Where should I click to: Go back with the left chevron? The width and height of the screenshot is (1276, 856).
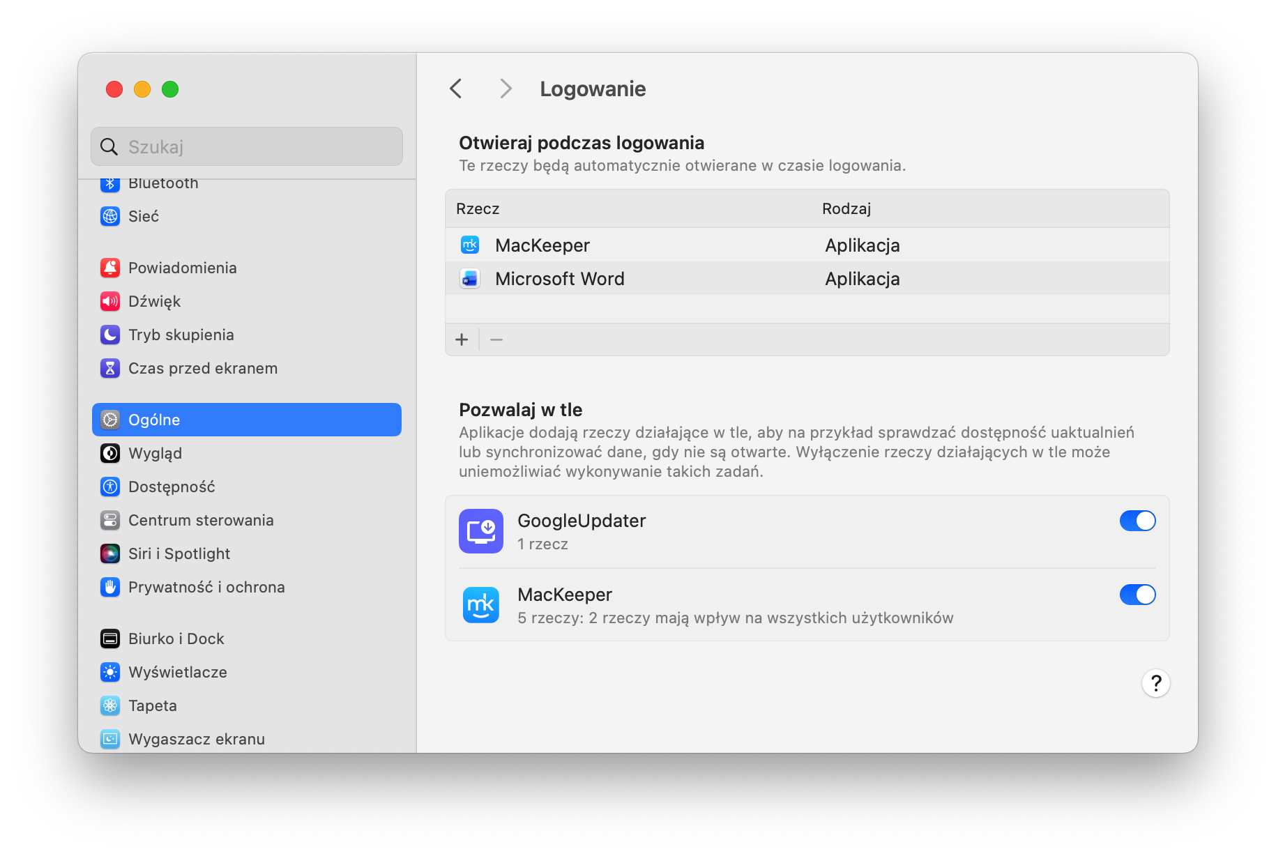tap(456, 89)
